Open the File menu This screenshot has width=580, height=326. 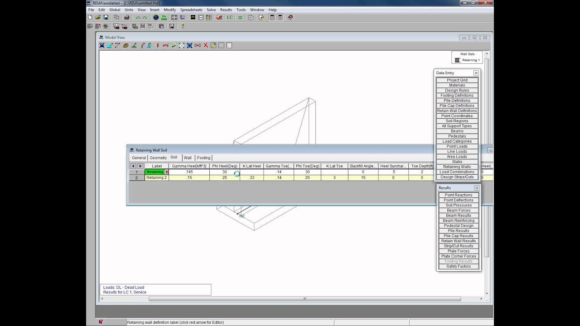91,10
